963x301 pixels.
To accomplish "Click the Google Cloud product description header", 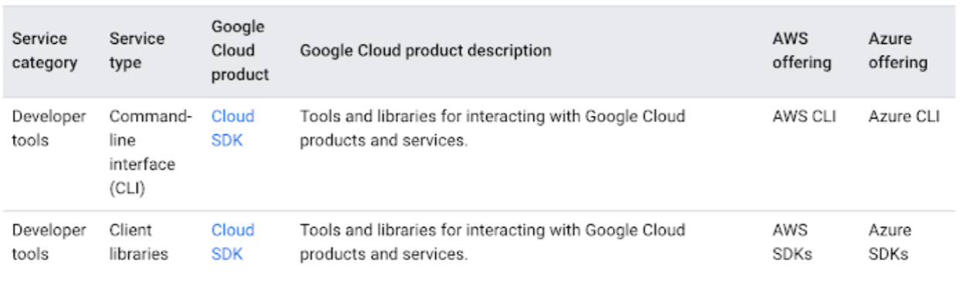I will click(425, 51).
